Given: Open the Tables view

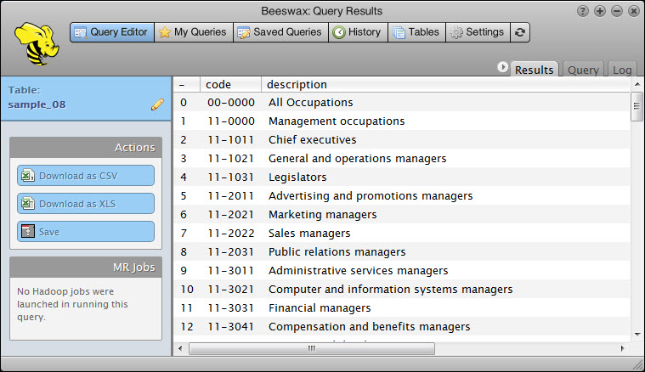Looking at the screenshot, I should tap(416, 32).
